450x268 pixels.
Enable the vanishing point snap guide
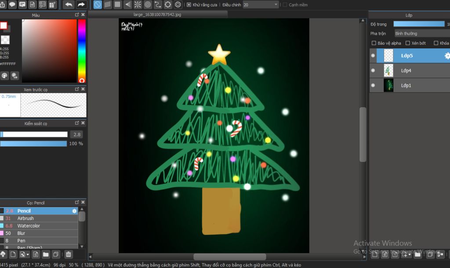(128, 4)
